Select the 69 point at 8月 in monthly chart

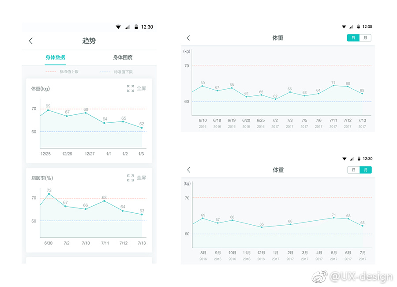(203, 218)
